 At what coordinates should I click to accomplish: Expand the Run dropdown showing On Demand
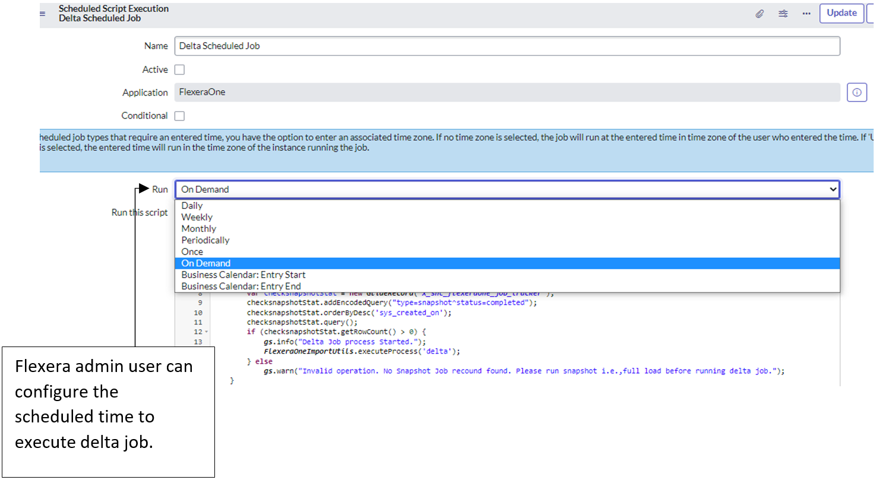(x=507, y=189)
